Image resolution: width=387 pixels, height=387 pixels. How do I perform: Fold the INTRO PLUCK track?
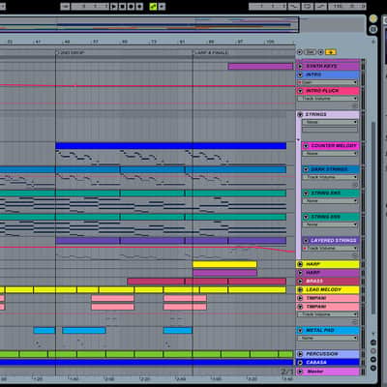tap(300, 91)
